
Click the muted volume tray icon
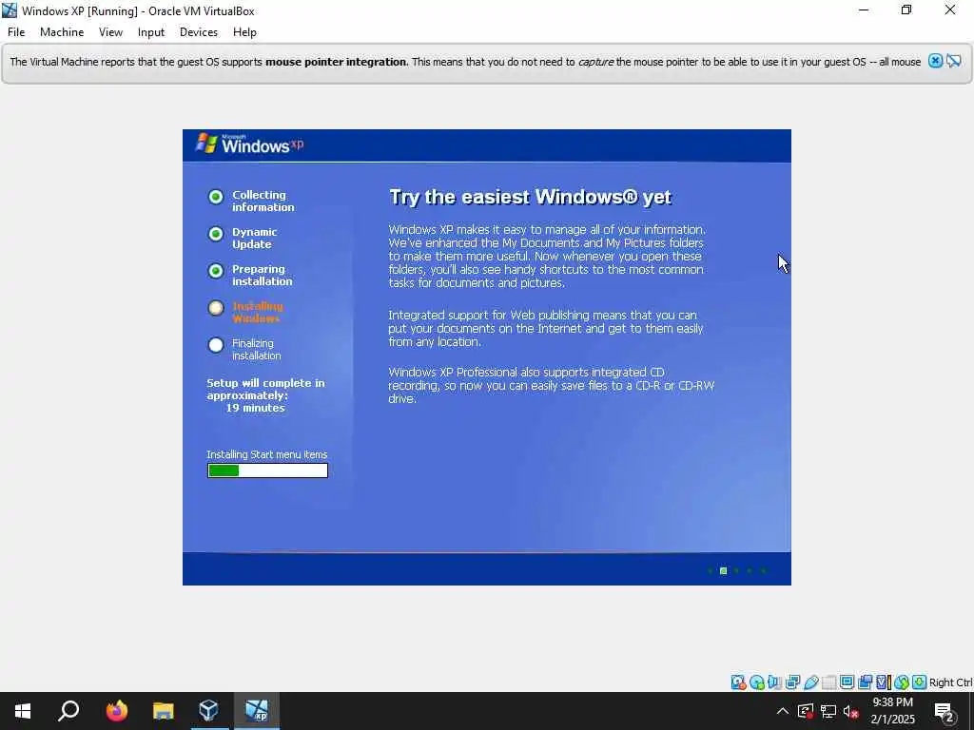pyautogui.click(x=851, y=711)
